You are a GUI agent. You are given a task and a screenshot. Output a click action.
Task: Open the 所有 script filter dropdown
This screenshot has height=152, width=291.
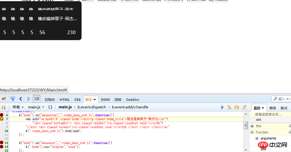pyautogui.click(x=18, y=107)
